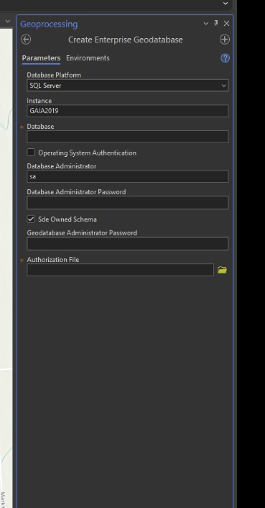The height and width of the screenshot is (508, 265).
Task: Switch to the Environments tab
Action: point(88,58)
